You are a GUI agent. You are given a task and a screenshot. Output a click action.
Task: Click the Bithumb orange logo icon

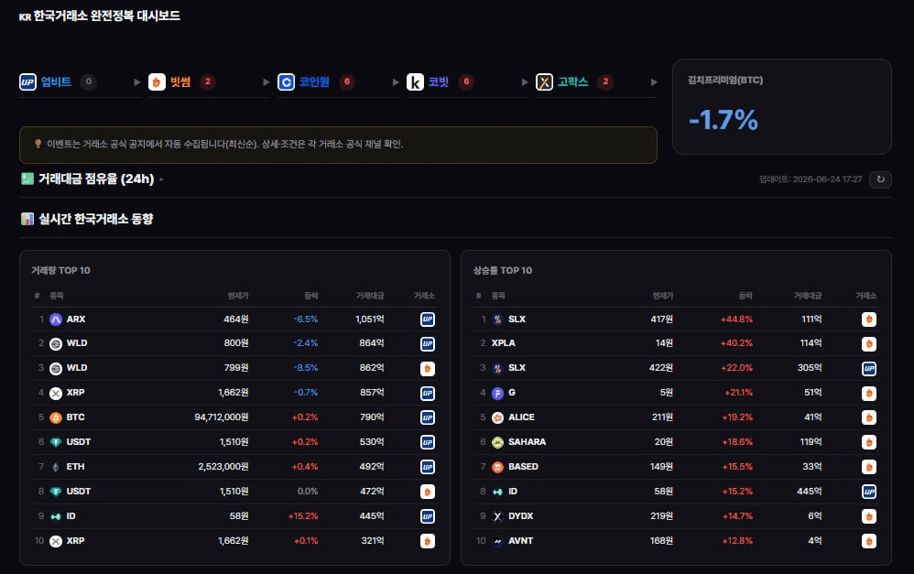pos(157,82)
